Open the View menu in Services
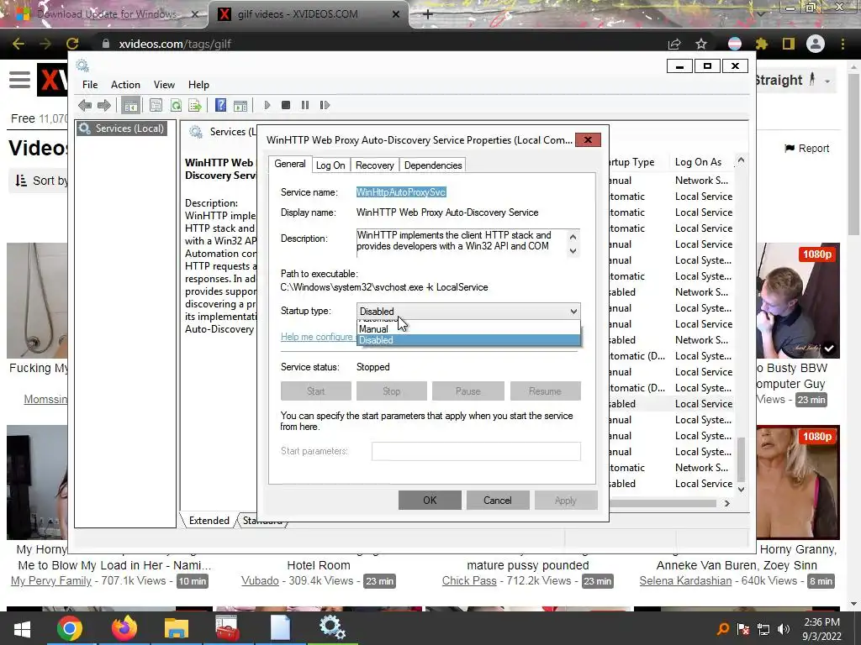The width and height of the screenshot is (861, 645). pos(164,85)
